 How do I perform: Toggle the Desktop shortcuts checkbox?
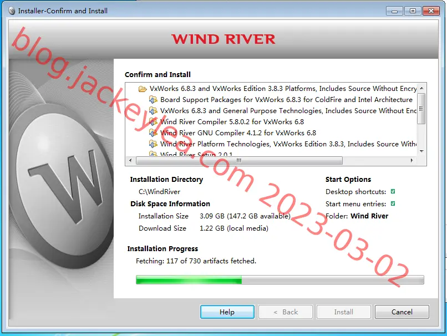coord(393,191)
